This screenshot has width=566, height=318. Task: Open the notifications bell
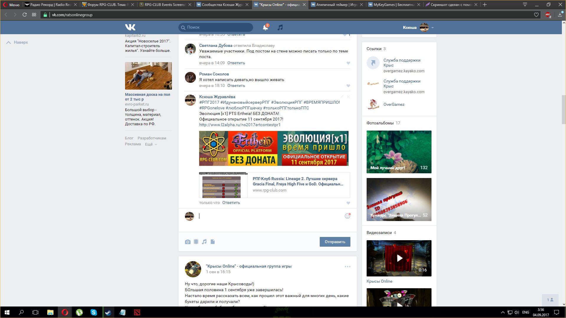point(265,27)
